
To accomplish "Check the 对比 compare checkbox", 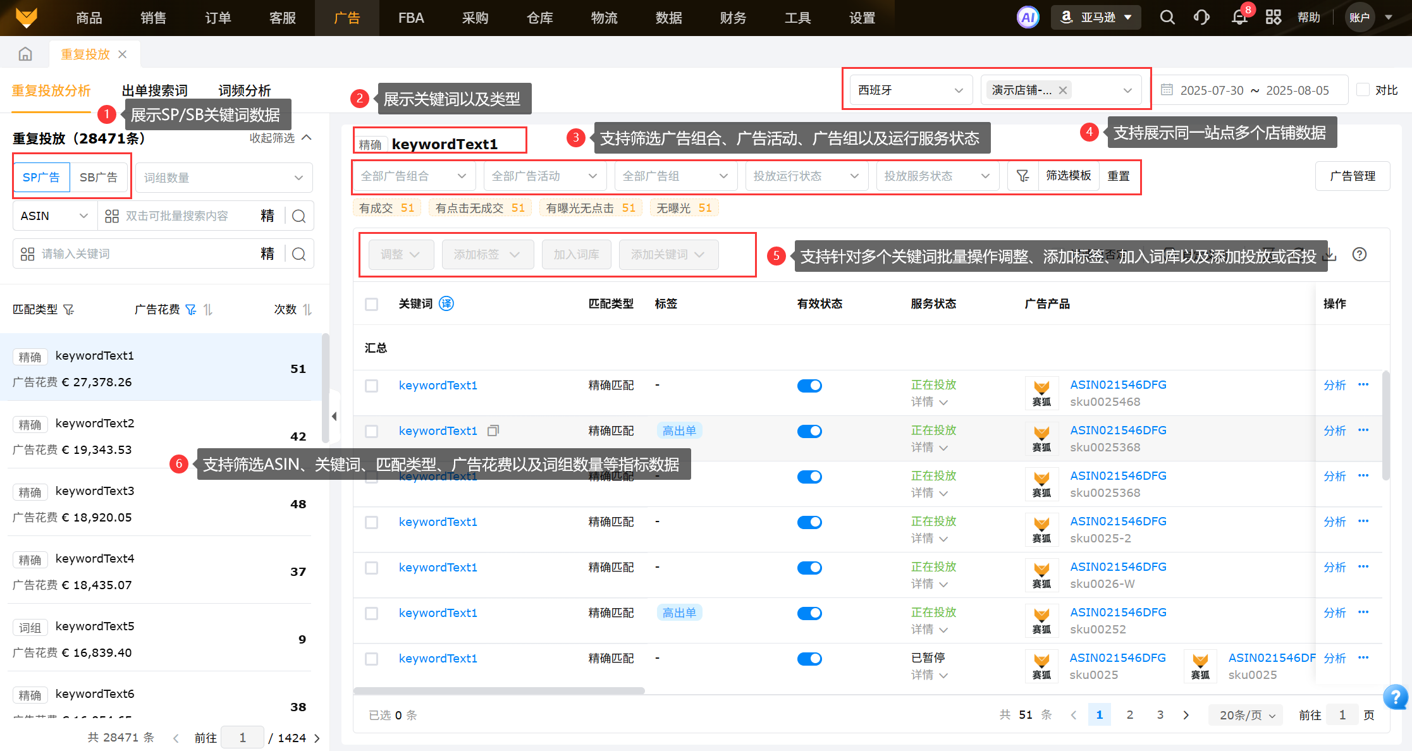I will pyautogui.click(x=1363, y=90).
